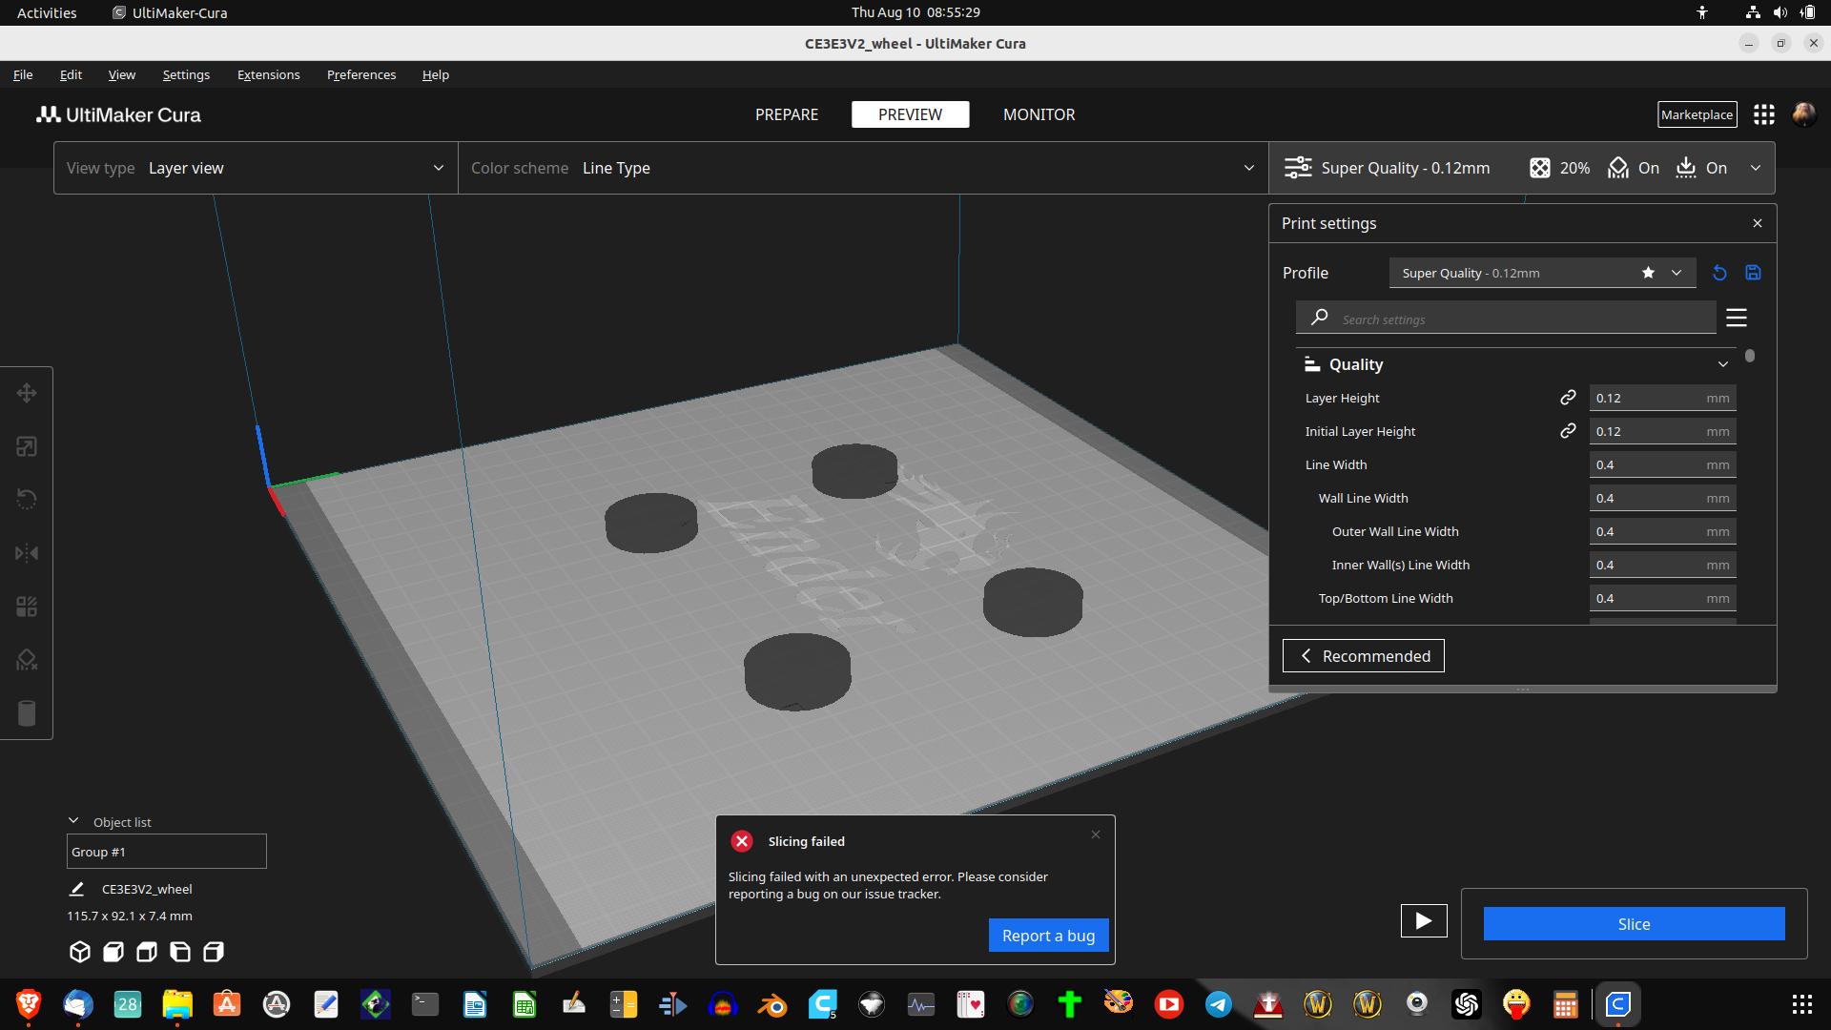
Task: Toggle Initial Layer Height link icon
Action: 1568,431
